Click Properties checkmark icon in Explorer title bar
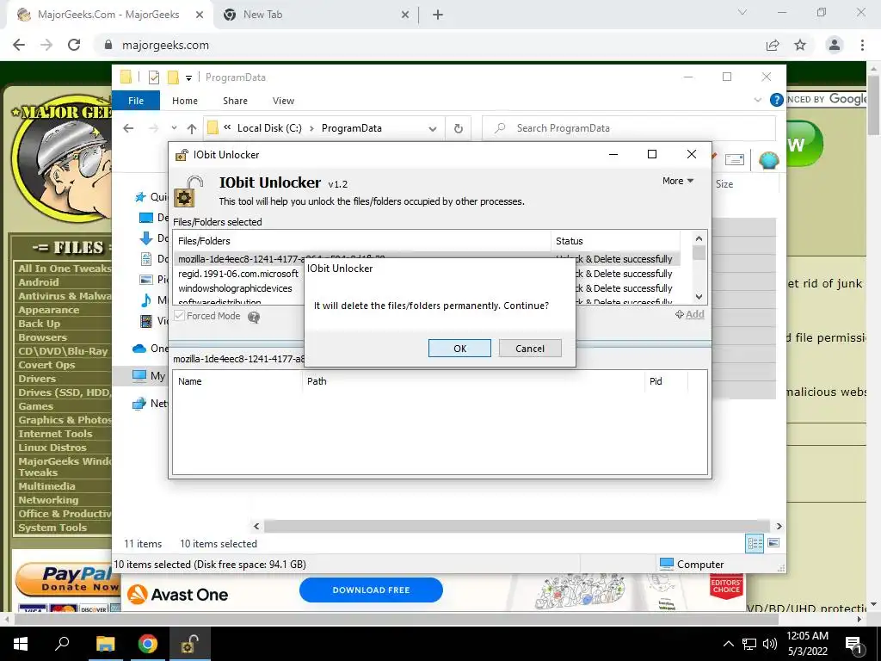The image size is (881, 661). (154, 77)
